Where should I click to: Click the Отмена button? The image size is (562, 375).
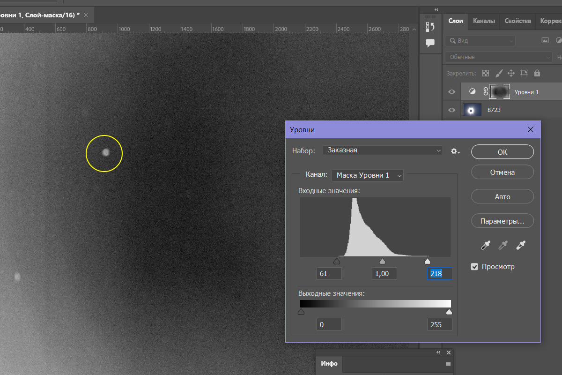click(503, 172)
